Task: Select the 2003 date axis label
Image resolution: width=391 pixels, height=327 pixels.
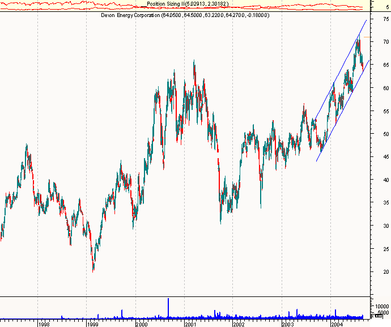Action: 288,324
